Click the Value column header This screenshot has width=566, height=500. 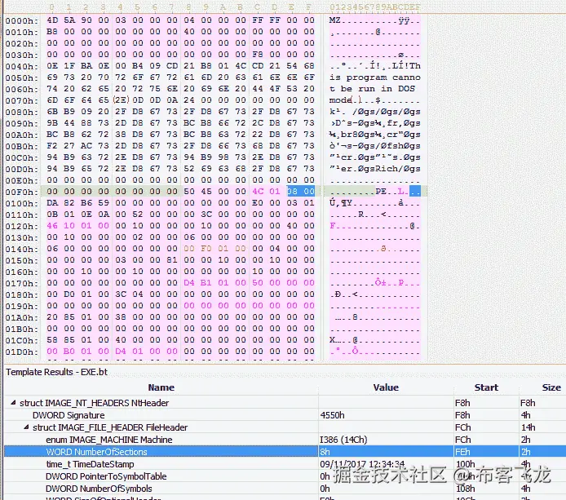pos(386,387)
